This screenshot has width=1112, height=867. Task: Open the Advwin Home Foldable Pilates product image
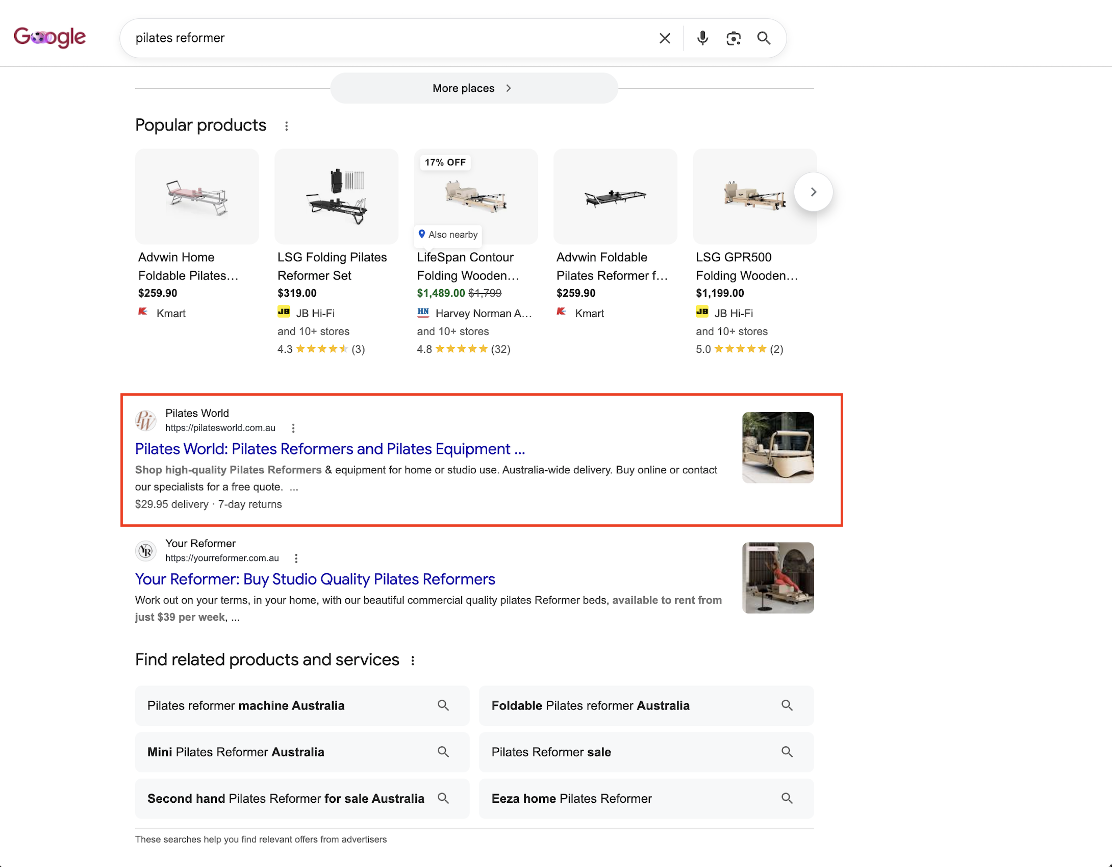[x=197, y=196]
